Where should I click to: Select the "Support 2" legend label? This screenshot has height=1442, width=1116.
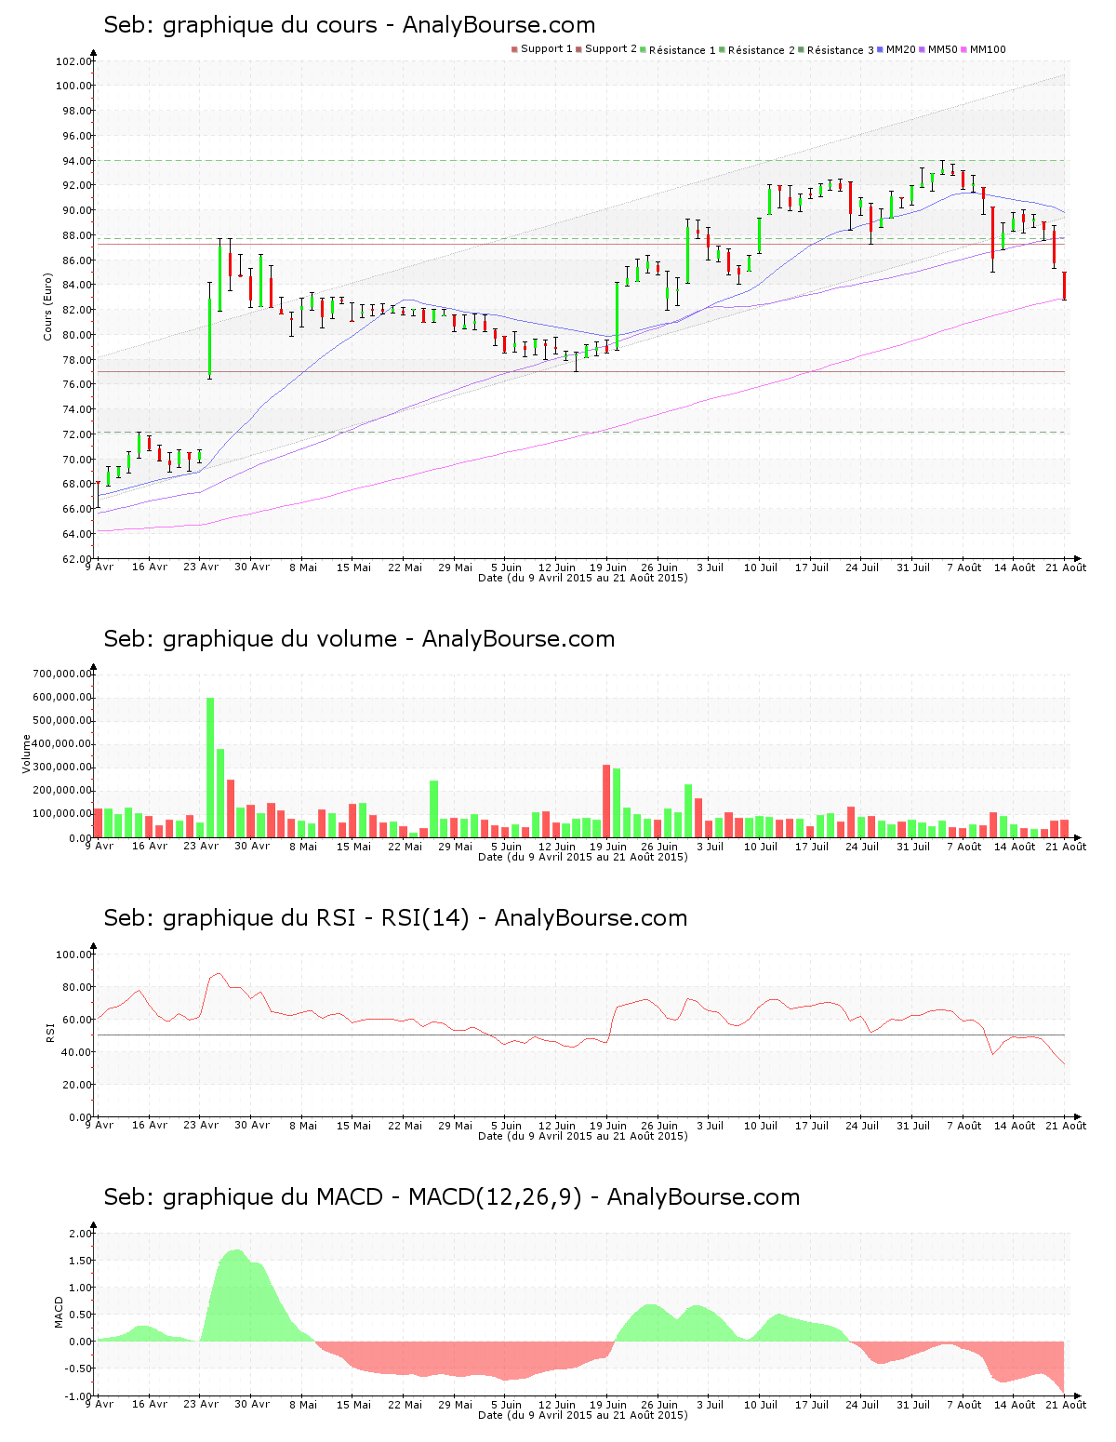pyautogui.click(x=611, y=49)
